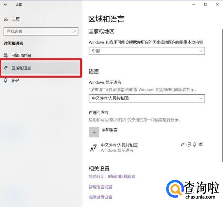
Task: Click speech recognition microphone icon on 中文 row
Action: pyautogui.click(x=195, y=144)
